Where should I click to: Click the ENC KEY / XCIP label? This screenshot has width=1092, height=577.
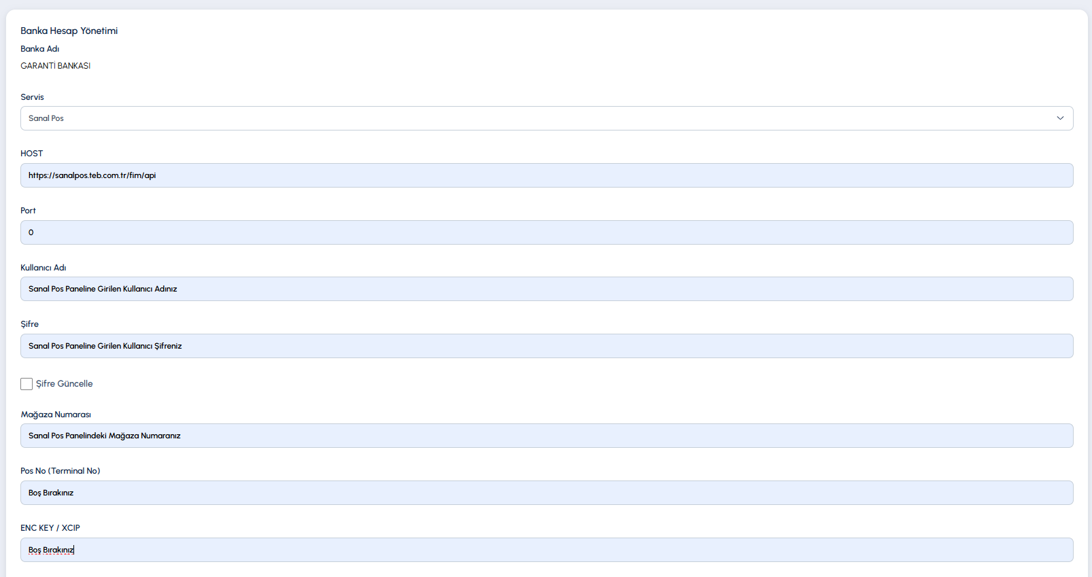pyautogui.click(x=50, y=528)
